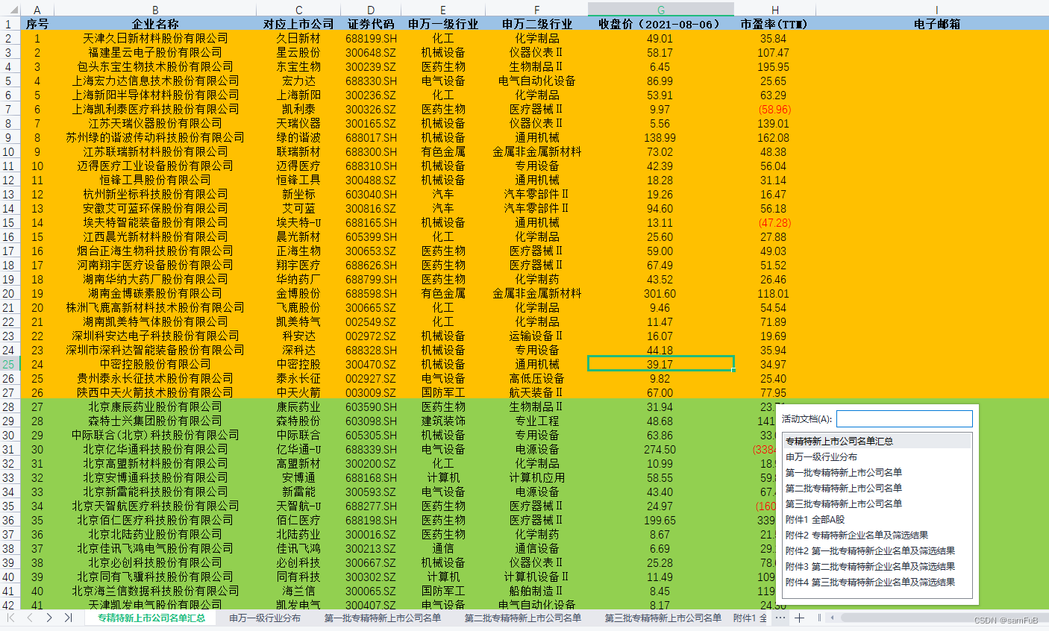
Task: Select column A header
Action: tap(37, 10)
